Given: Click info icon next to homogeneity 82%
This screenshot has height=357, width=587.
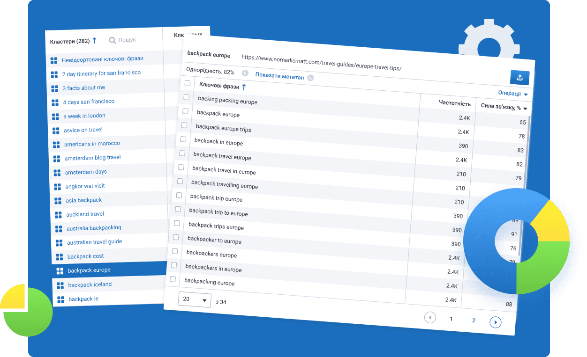Looking at the screenshot, I should click(x=245, y=73).
